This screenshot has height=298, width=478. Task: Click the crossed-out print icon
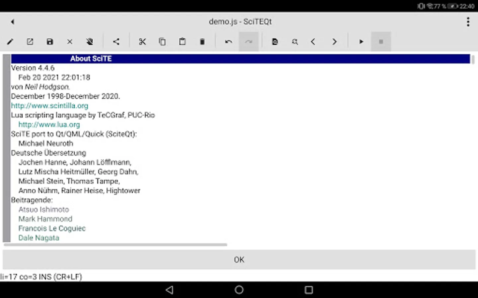(90, 42)
